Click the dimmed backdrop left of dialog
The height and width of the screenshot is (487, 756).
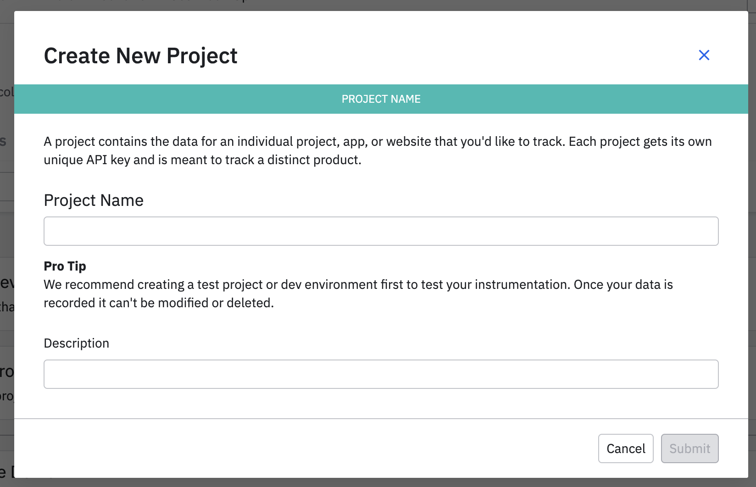point(6,229)
